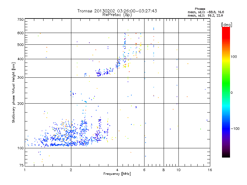The width and height of the screenshot is (247, 185).
Task: Click the x-axis tick label '4'
Action: [x=117, y=170]
